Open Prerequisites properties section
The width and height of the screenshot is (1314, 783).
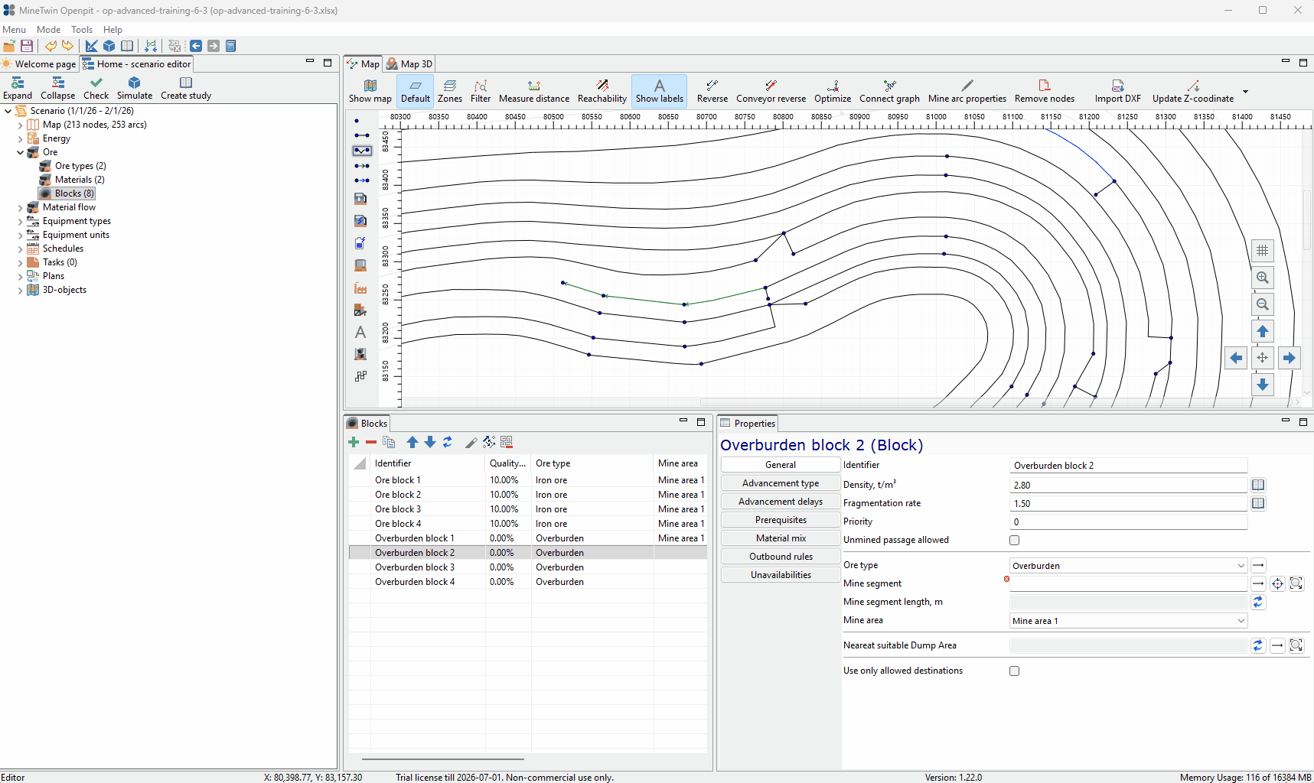781,520
